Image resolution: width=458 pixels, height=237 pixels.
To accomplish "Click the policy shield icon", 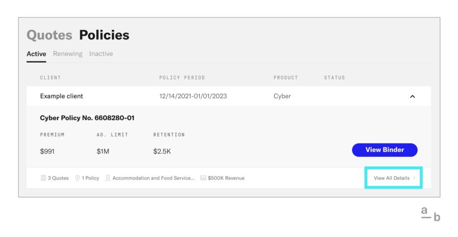I will pos(77,178).
